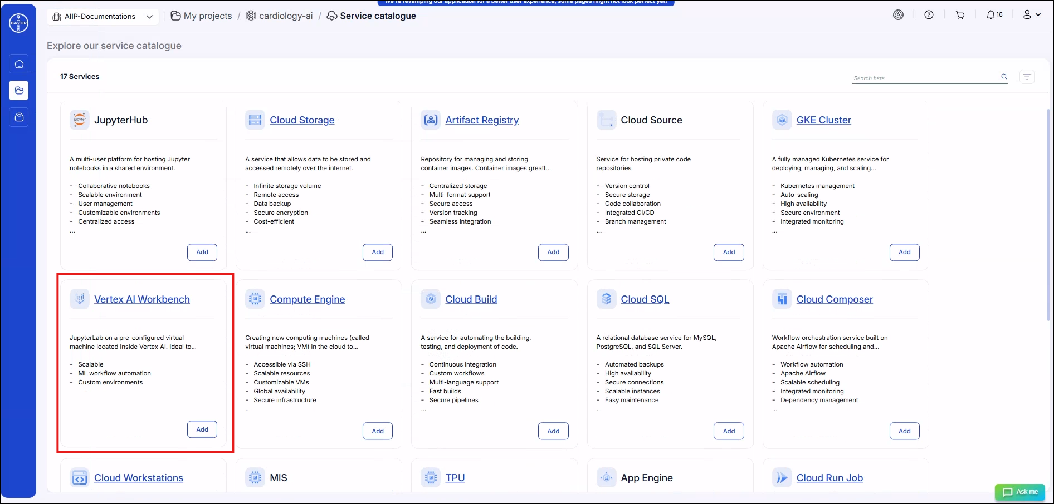The image size is (1054, 504).
Task: Click the Artifact Registry service icon
Action: point(431,120)
